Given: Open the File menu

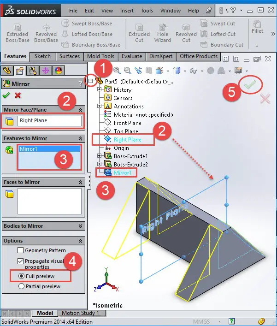Looking at the screenshot, I should [x=73, y=11].
